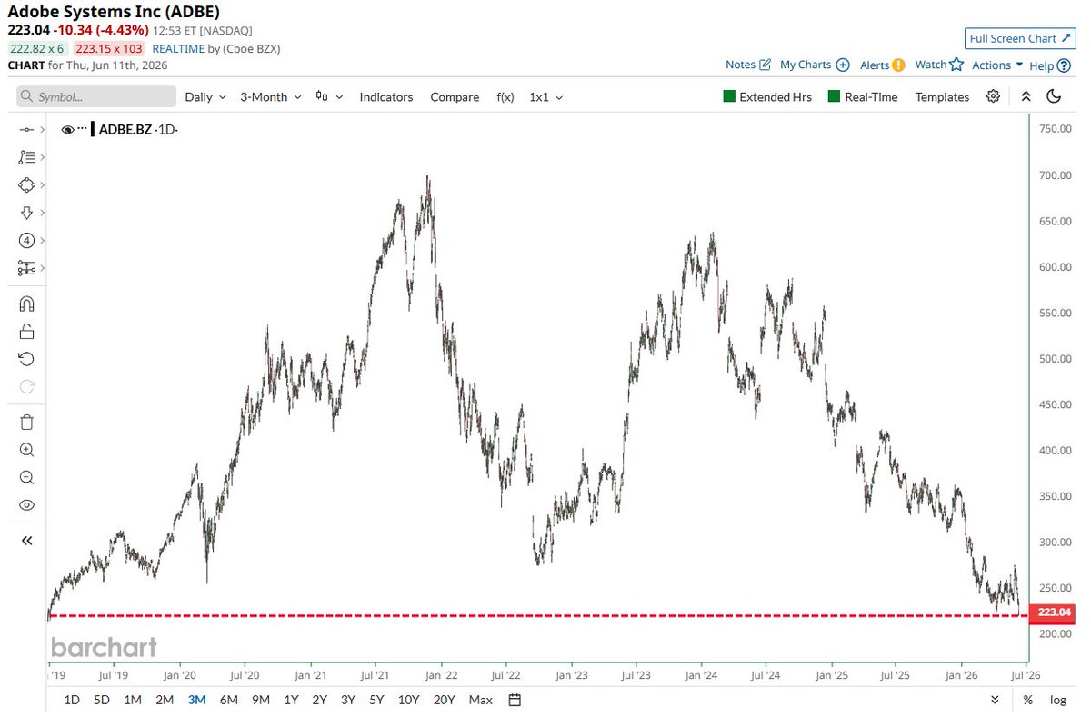The width and height of the screenshot is (1091, 717).
Task: Click the symbol search field
Action: pyautogui.click(x=96, y=96)
